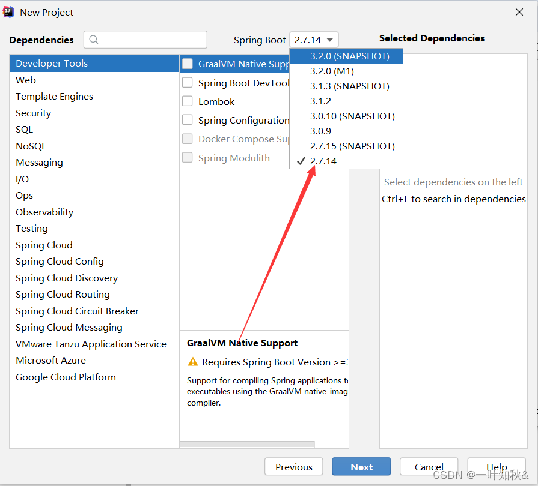Screen dimensions: 538x486
Task: Click the Lombok dependency label
Action: 216,102
